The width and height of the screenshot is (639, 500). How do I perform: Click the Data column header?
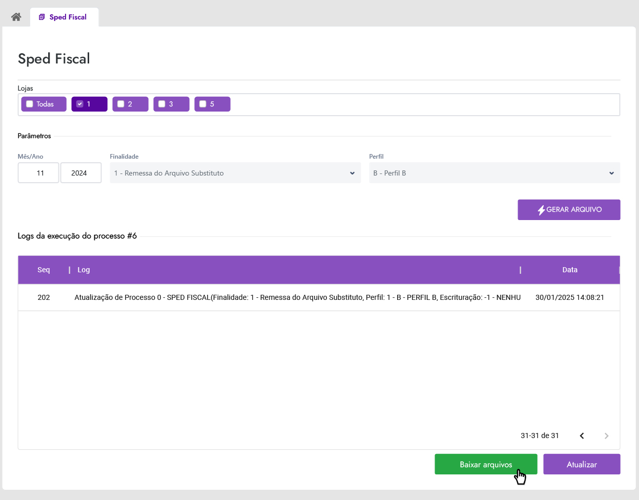pos(569,270)
